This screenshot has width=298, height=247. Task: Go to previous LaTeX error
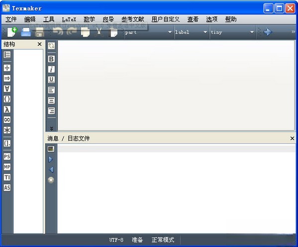point(51,170)
